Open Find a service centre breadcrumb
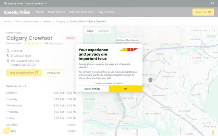Viewport: 218px width, 136px height. [x=27, y=21]
